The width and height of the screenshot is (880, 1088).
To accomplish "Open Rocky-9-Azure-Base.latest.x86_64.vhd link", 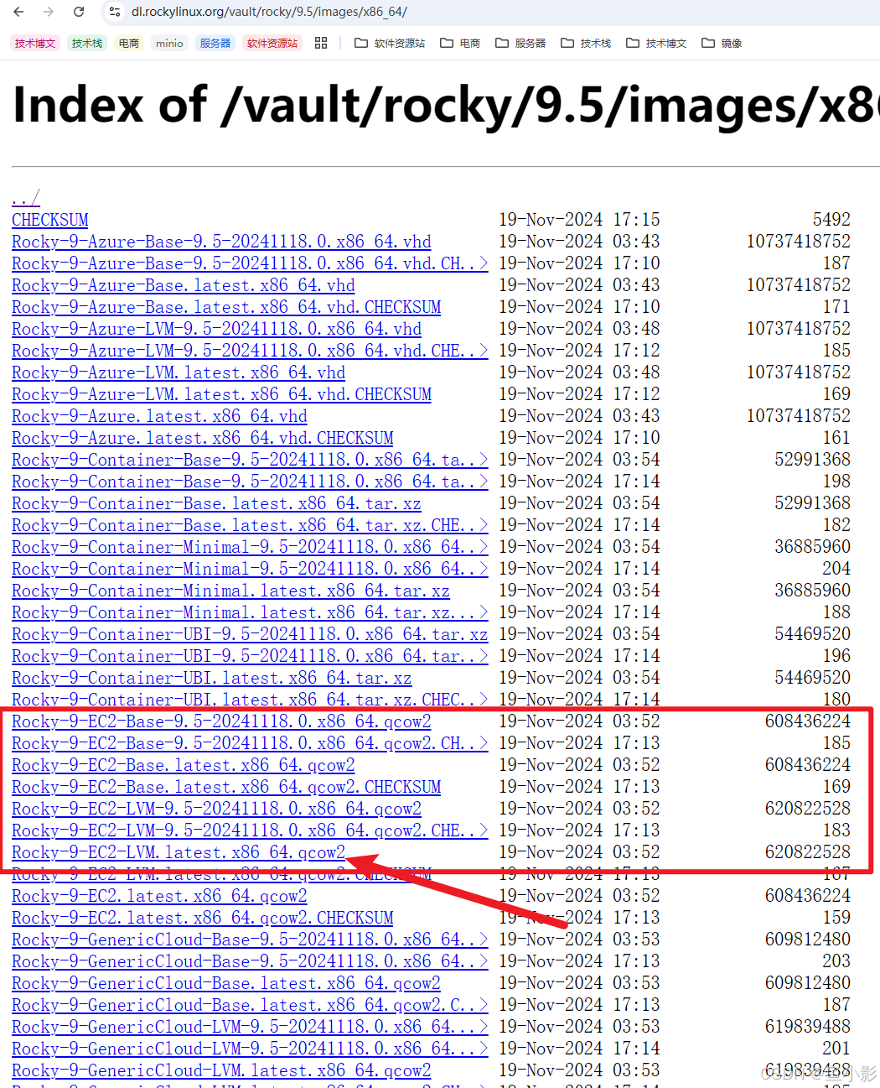I will tap(184, 285).
